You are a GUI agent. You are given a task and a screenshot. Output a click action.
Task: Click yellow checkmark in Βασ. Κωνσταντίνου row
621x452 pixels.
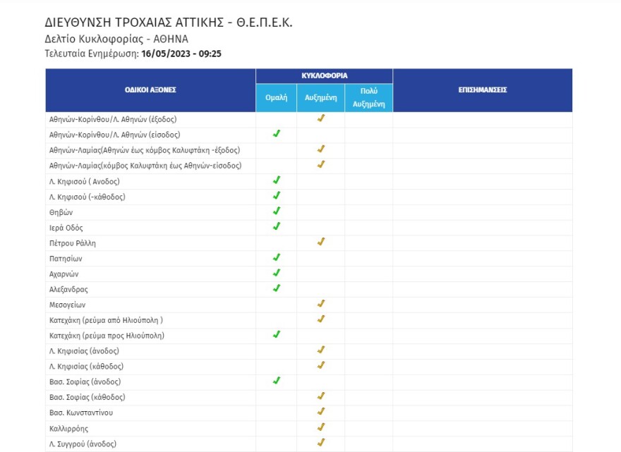click(x=321, y=412)
